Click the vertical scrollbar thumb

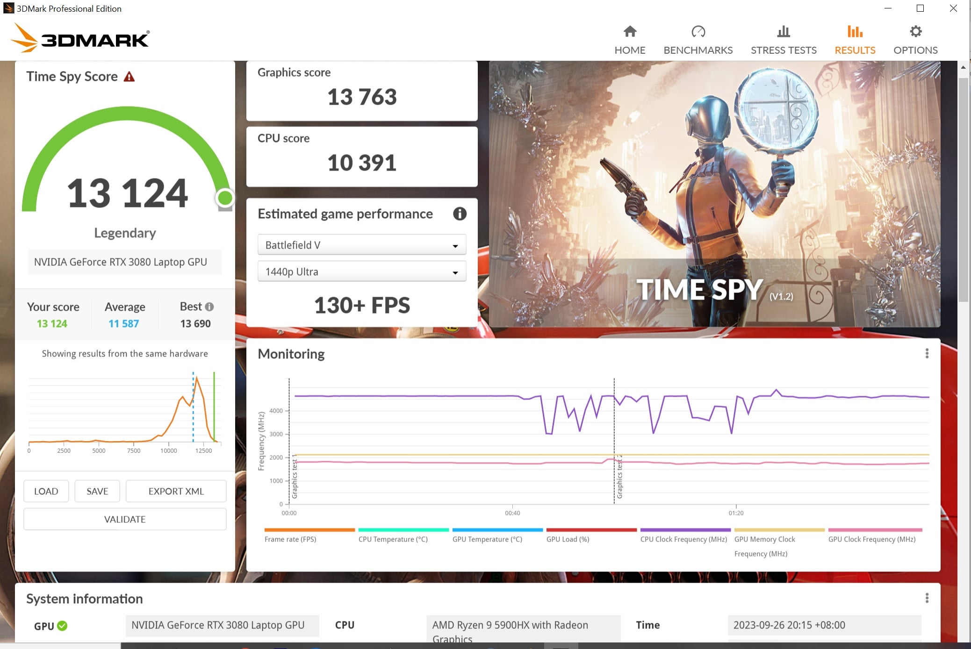[x=963, y=189]
